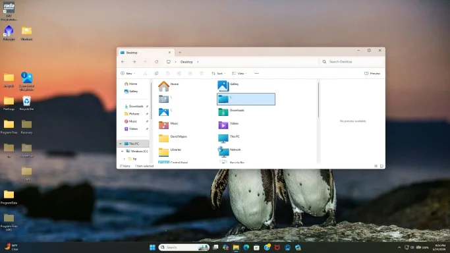Select the Network item in file list
Image resolution: width=450 pixels, height=253 pixels.
tap(229, 152)
